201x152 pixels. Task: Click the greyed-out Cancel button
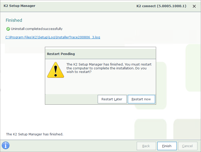(x=187, y=146)
